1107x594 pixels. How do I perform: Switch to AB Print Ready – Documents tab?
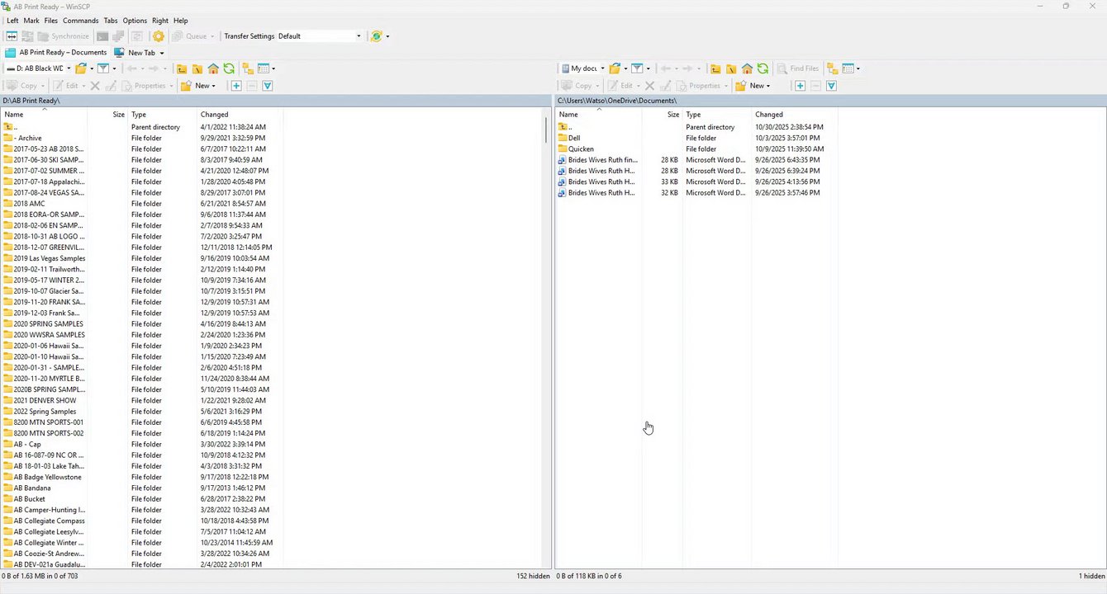pyautogui.click(x=56, y=53)
